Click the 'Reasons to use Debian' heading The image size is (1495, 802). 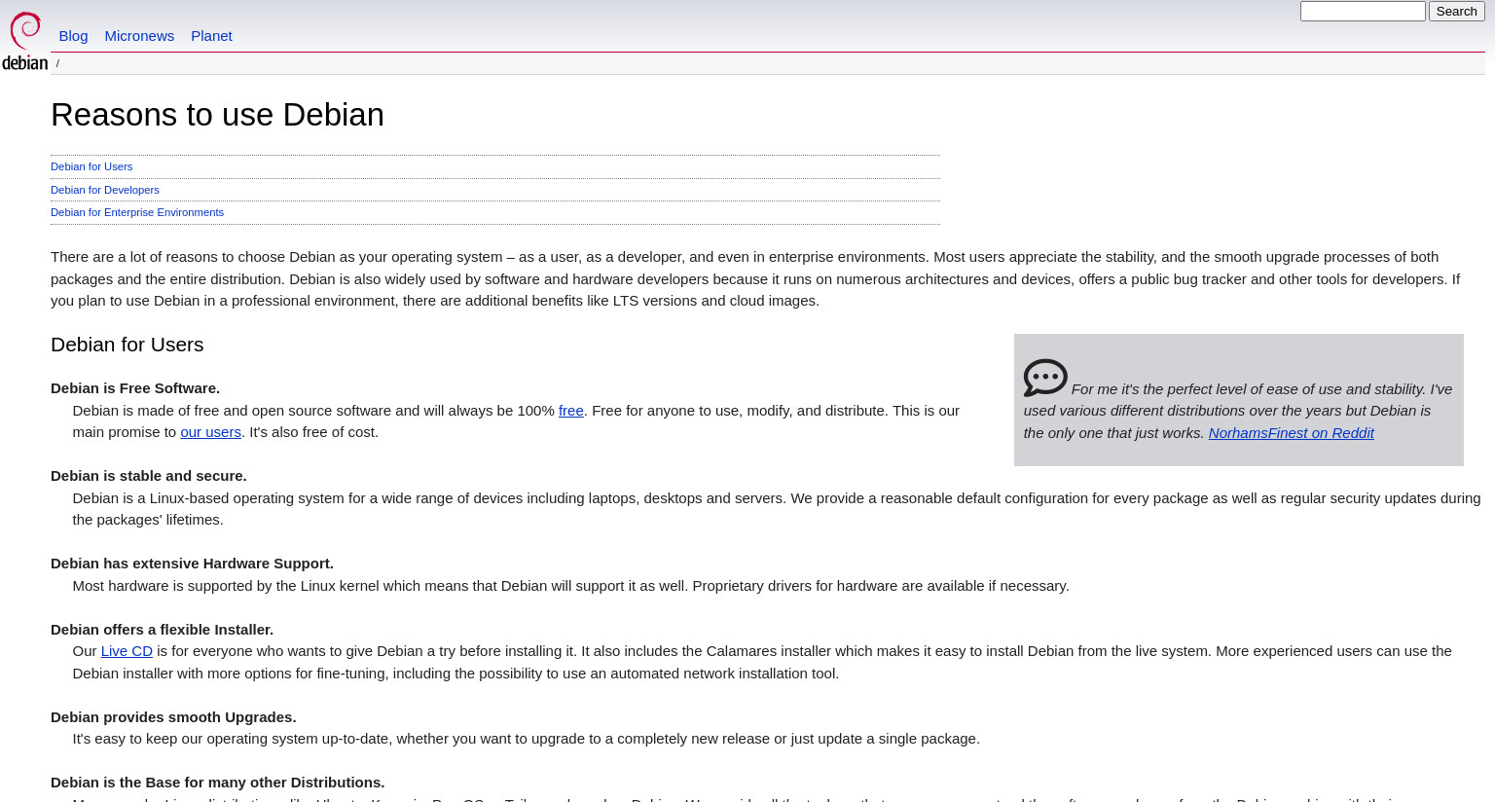coord(217,115)
